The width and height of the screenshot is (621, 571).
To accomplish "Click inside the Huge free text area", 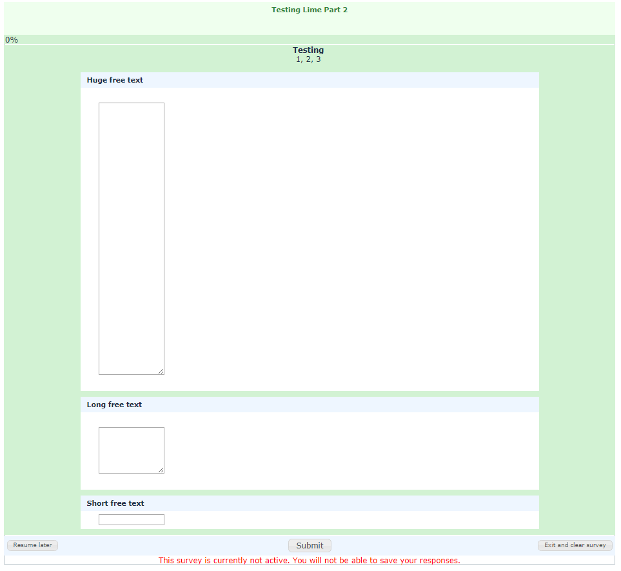I will (132, 239).
